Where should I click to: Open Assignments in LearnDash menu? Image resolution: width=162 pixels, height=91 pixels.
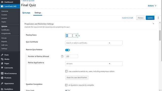coord(6,33)
